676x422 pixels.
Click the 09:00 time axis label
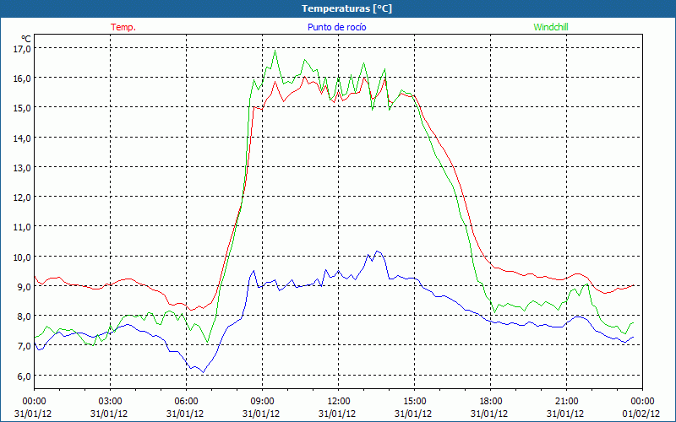263,402
